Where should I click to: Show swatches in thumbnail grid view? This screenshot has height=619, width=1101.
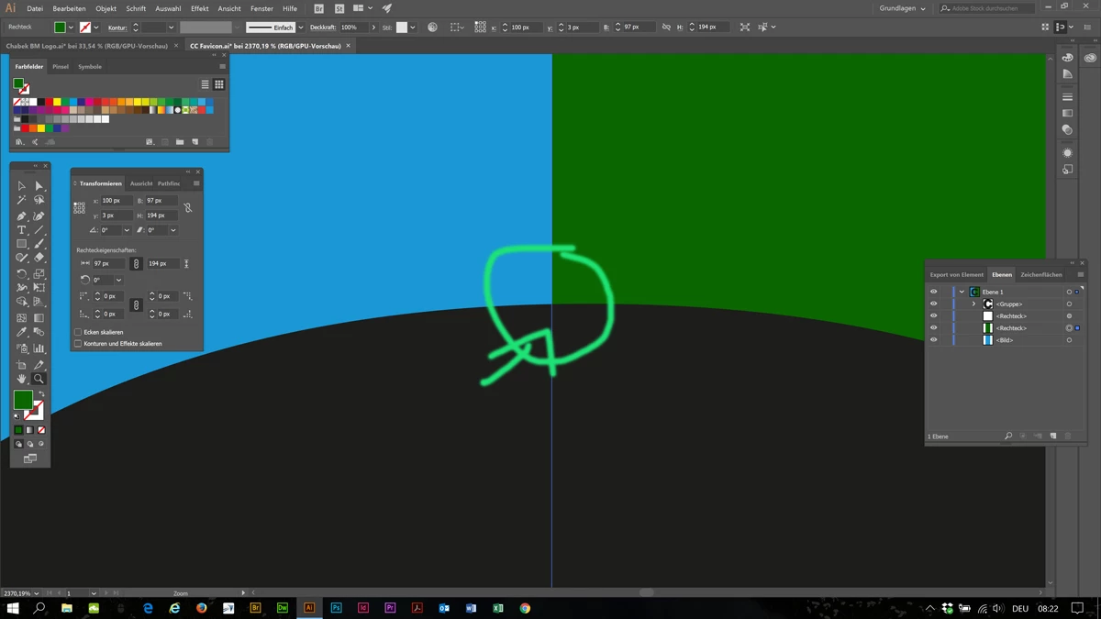(x=219, y=84)
